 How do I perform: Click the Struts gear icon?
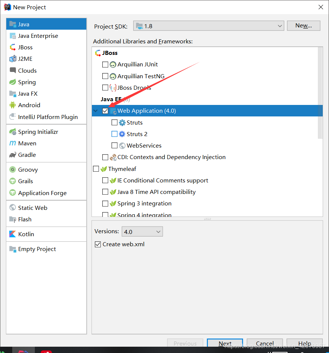(x=122, y=123)
